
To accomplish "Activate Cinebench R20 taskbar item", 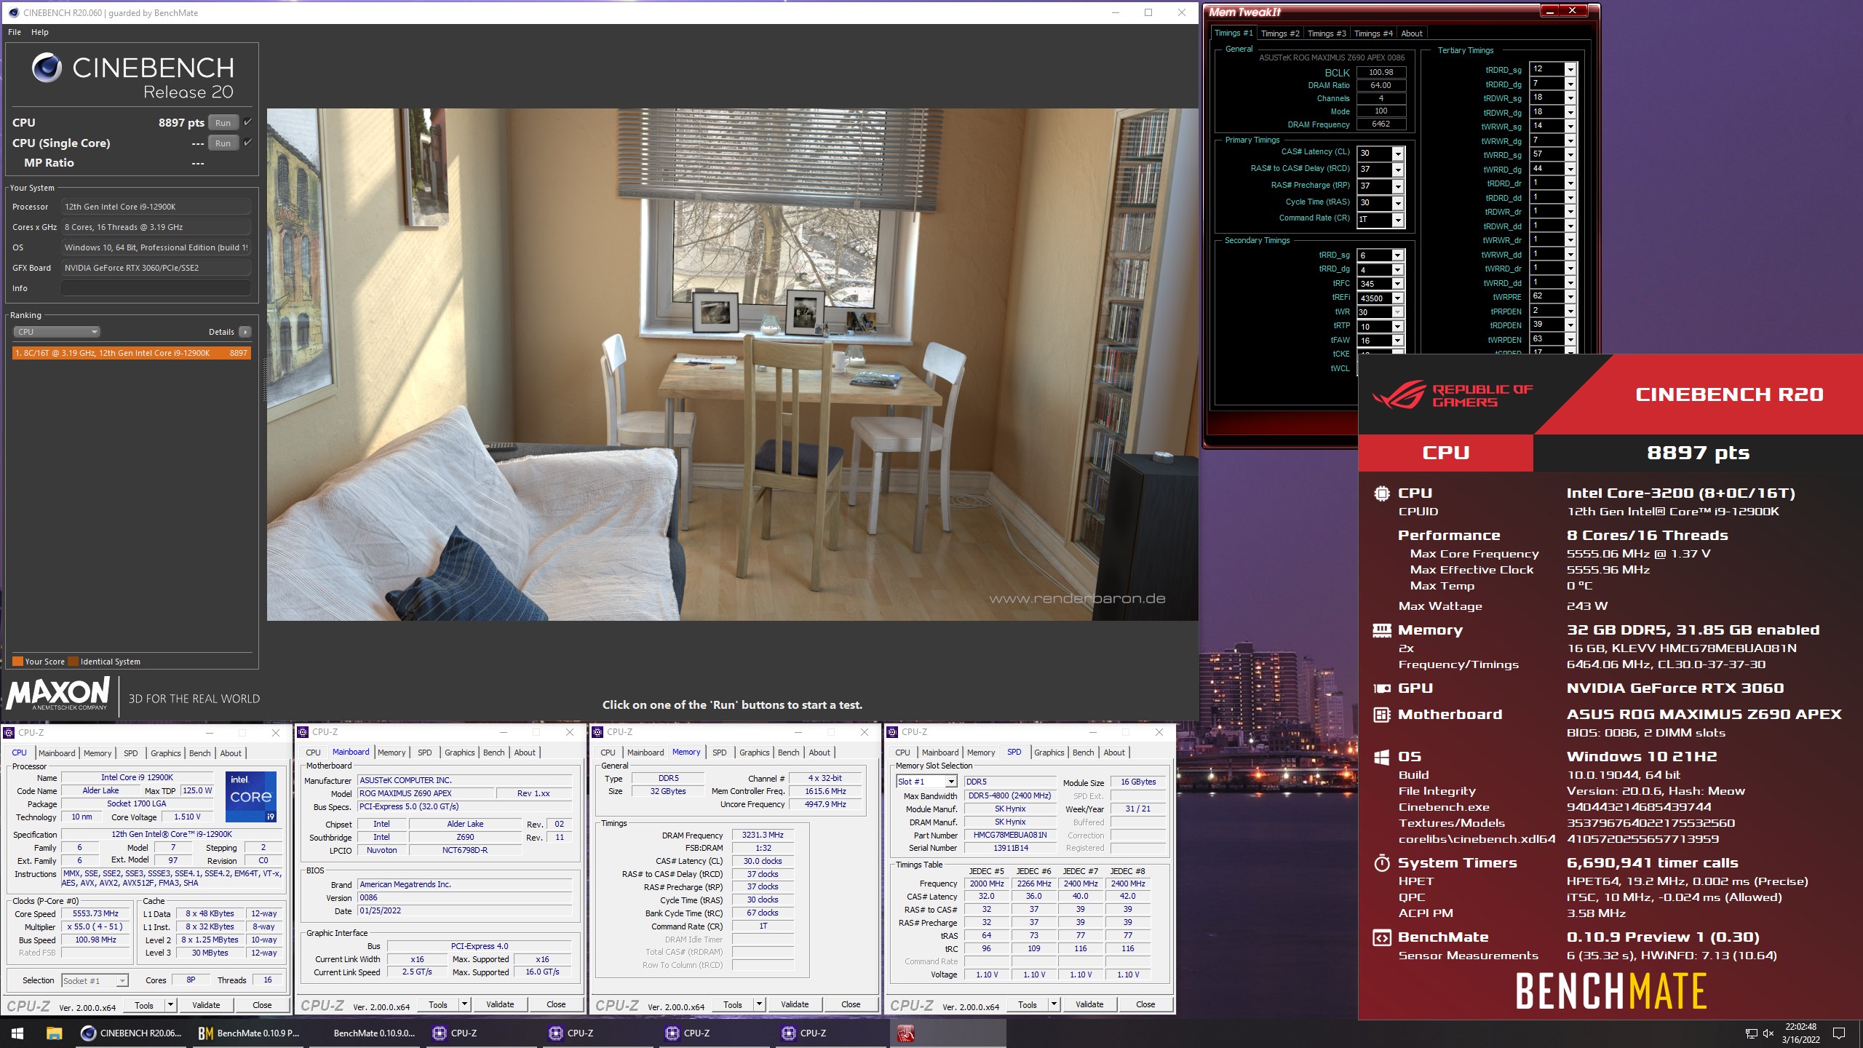I will pos(132,1033).
